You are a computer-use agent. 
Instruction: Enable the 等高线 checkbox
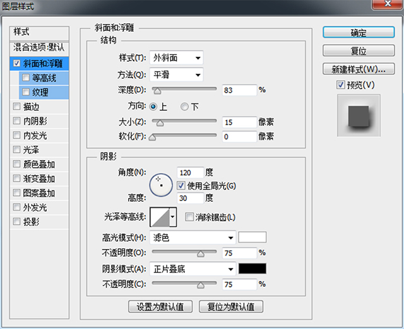pos(26,78)
